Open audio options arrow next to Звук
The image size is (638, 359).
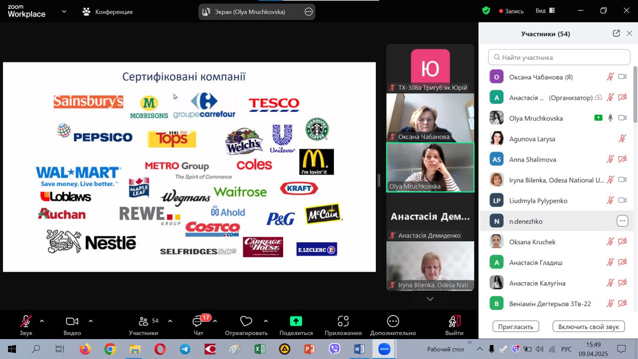tap(41, 321)
